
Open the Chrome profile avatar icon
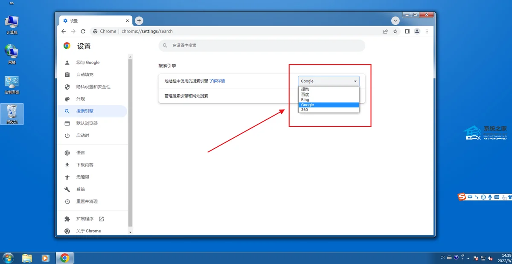coord(417,31)
